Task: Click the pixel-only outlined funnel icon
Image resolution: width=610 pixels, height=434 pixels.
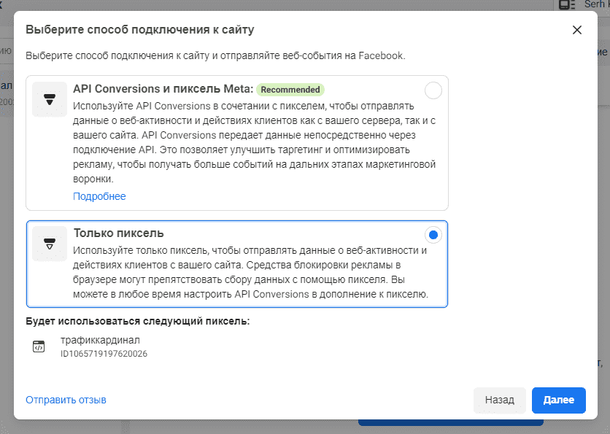Action: click(x=50, y=244)
